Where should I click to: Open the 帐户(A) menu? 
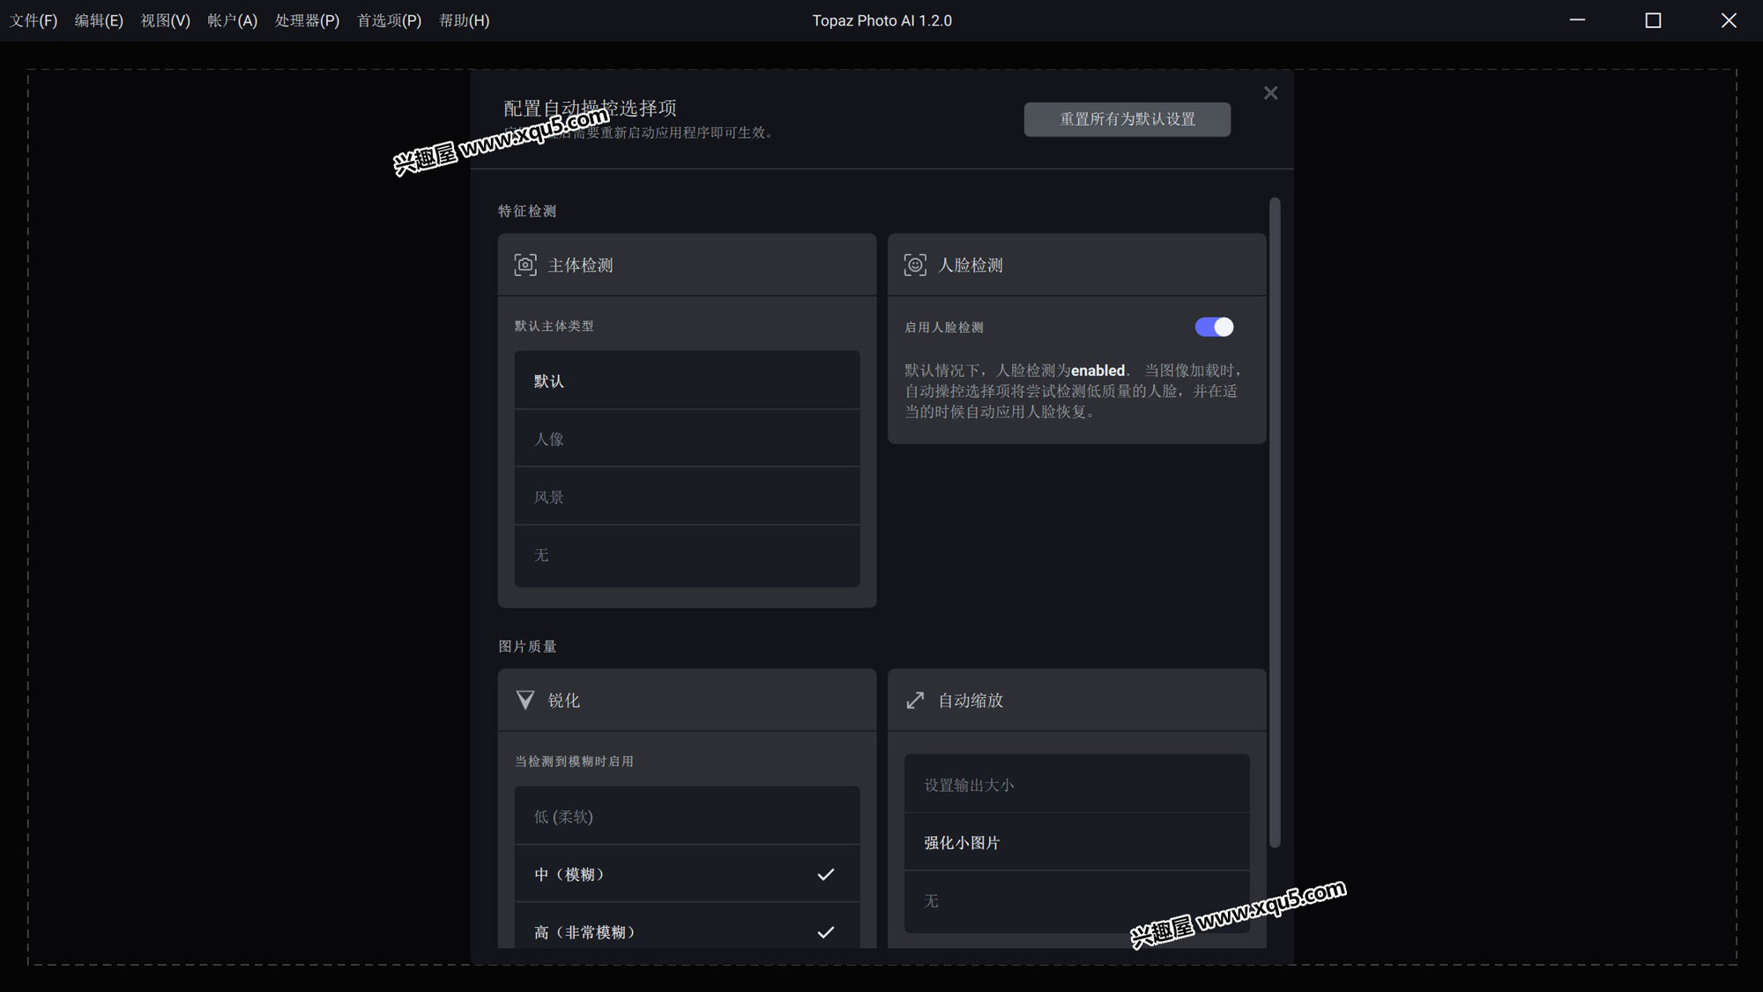click(233, 20)
